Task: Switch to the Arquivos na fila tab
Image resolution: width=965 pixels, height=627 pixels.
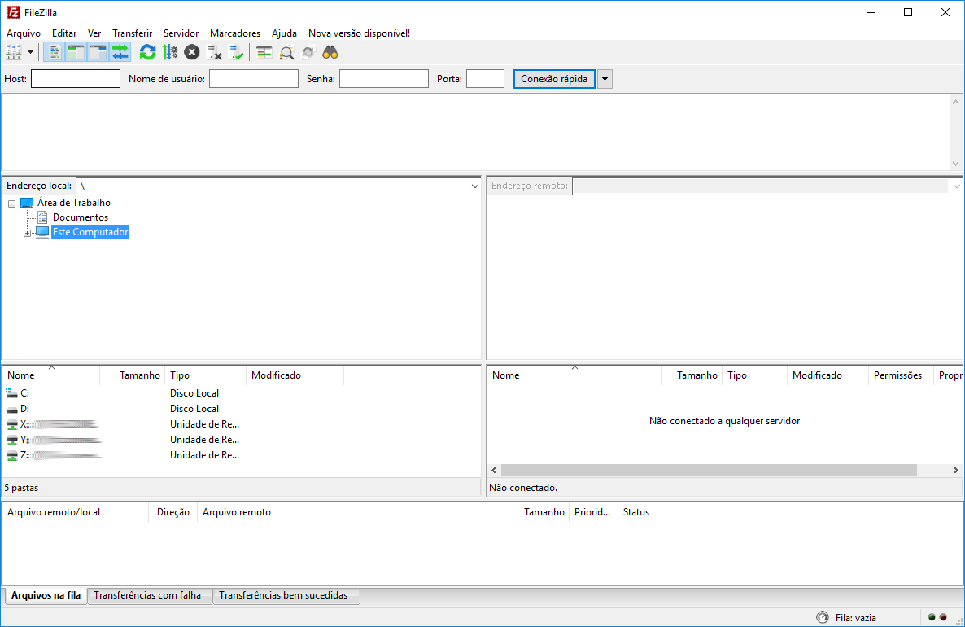Action: pos(46,595)
